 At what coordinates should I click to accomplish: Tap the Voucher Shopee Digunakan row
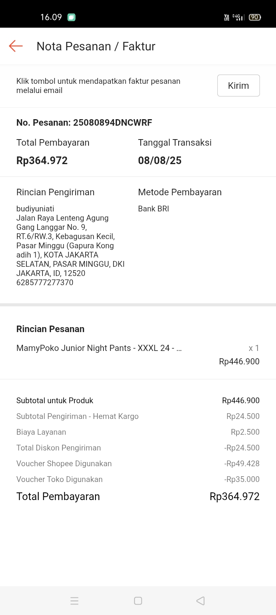[138, 464]
